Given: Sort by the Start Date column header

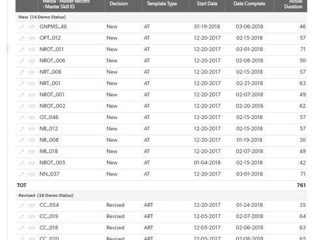Looking at the screenshot, I should pyautogui.click(x=207, y=4).
